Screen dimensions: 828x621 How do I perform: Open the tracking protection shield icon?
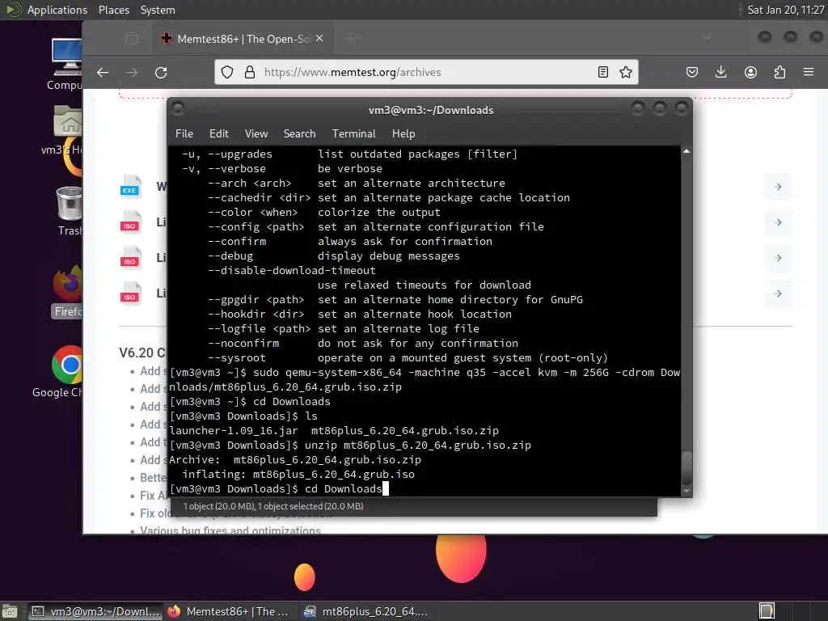point(227,72)
